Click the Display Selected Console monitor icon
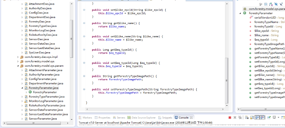The width and height of the screenshot is (285, 128). coord(274,118)
